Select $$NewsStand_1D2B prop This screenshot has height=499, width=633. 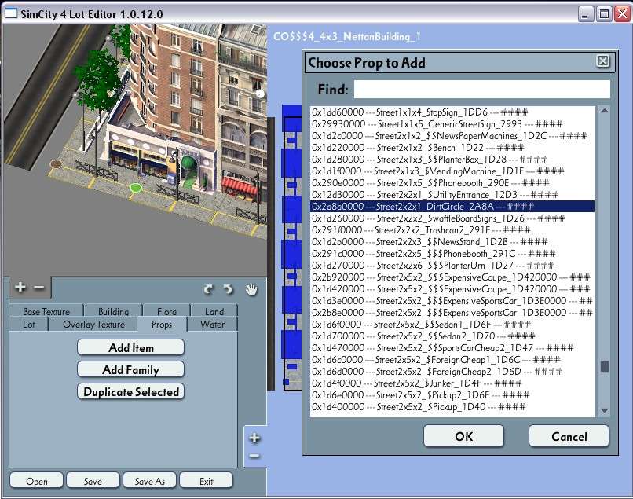pos(452,241)
